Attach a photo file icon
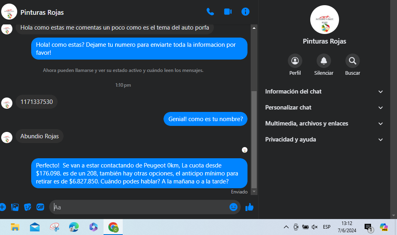 coord(15,207)
